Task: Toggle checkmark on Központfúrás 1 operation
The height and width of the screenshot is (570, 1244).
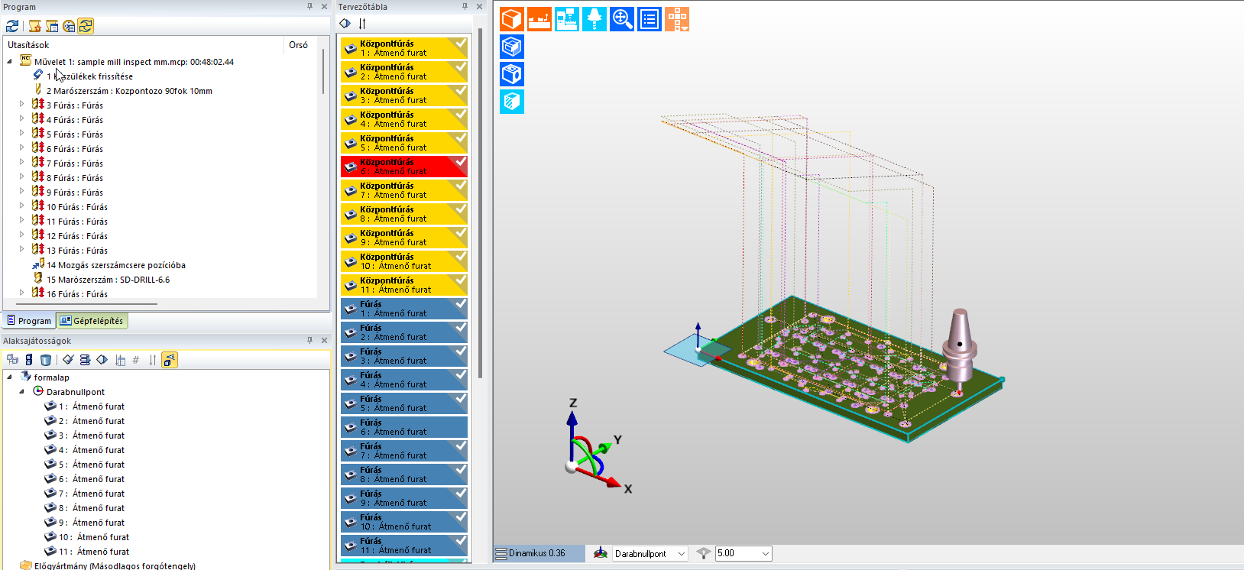Action: pyautogui.click(x=460, y=44)
